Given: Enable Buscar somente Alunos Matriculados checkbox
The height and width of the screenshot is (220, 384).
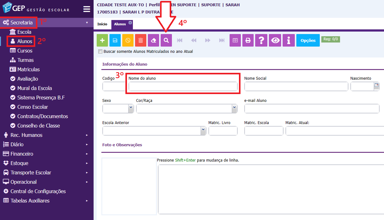Looking at the screenshot, I should [x=100, y=52].
